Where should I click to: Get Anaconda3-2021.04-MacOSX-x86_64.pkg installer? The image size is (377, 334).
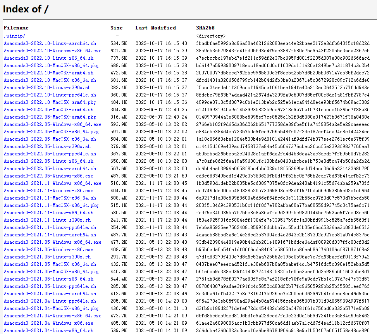51,308
